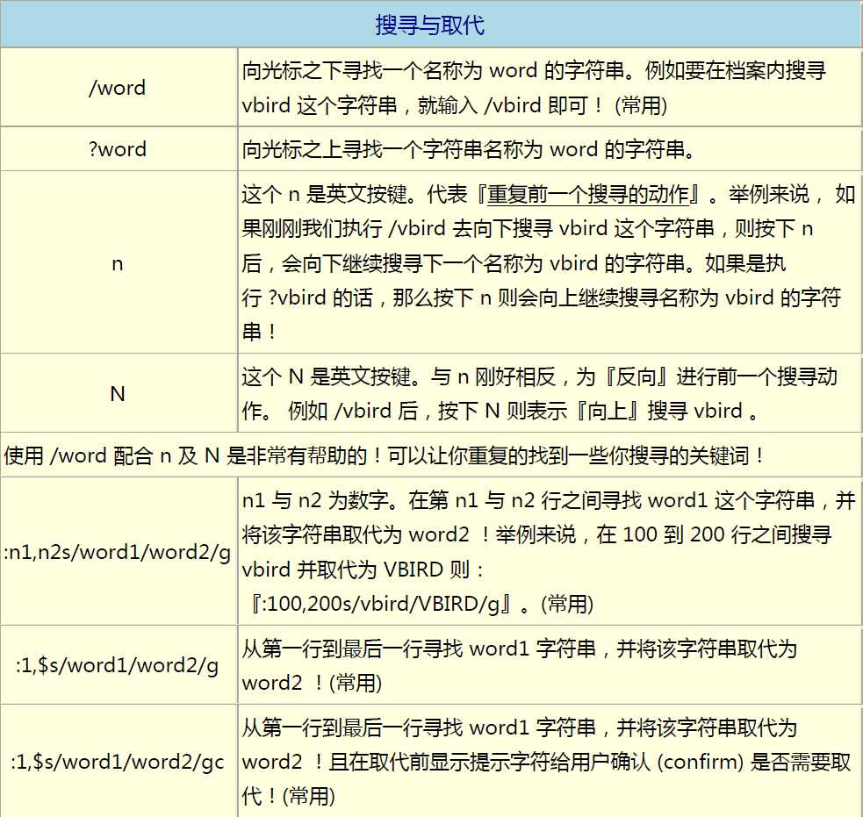Click the description starting 向光标之上寻找
The height and width of the screenshot is (817, 863).
(x=550, y=149)
